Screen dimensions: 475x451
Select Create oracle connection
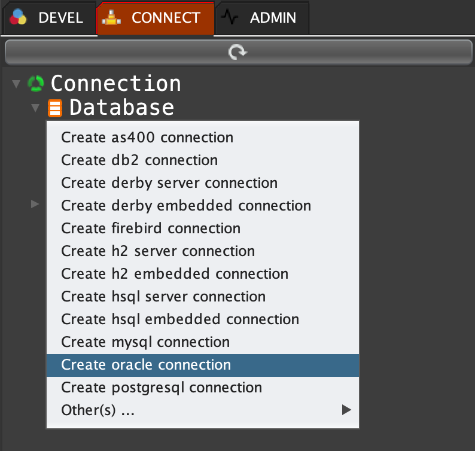click(x=146, y=365)
